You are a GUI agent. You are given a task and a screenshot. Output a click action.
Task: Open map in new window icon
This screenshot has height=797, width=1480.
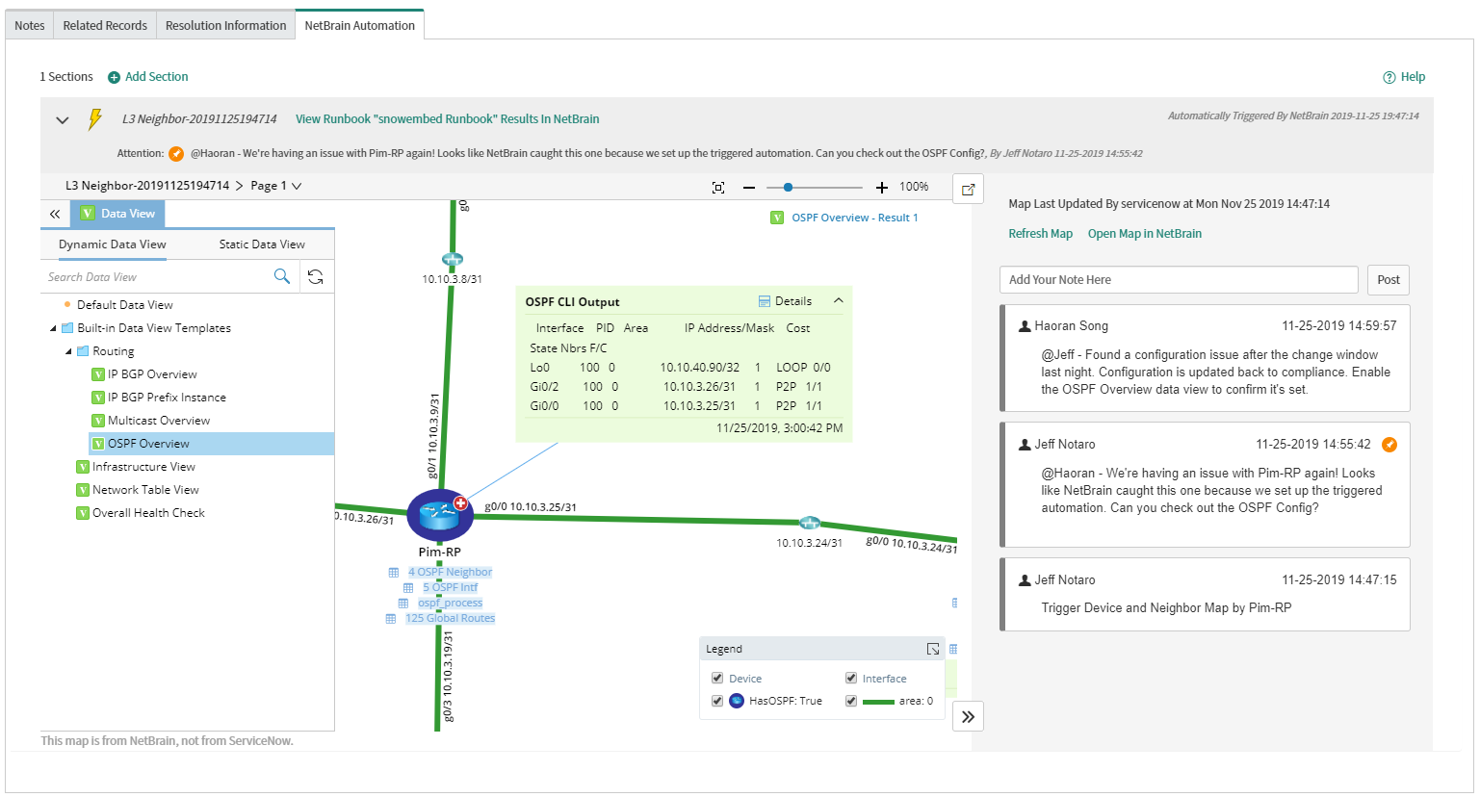[969, 189]
